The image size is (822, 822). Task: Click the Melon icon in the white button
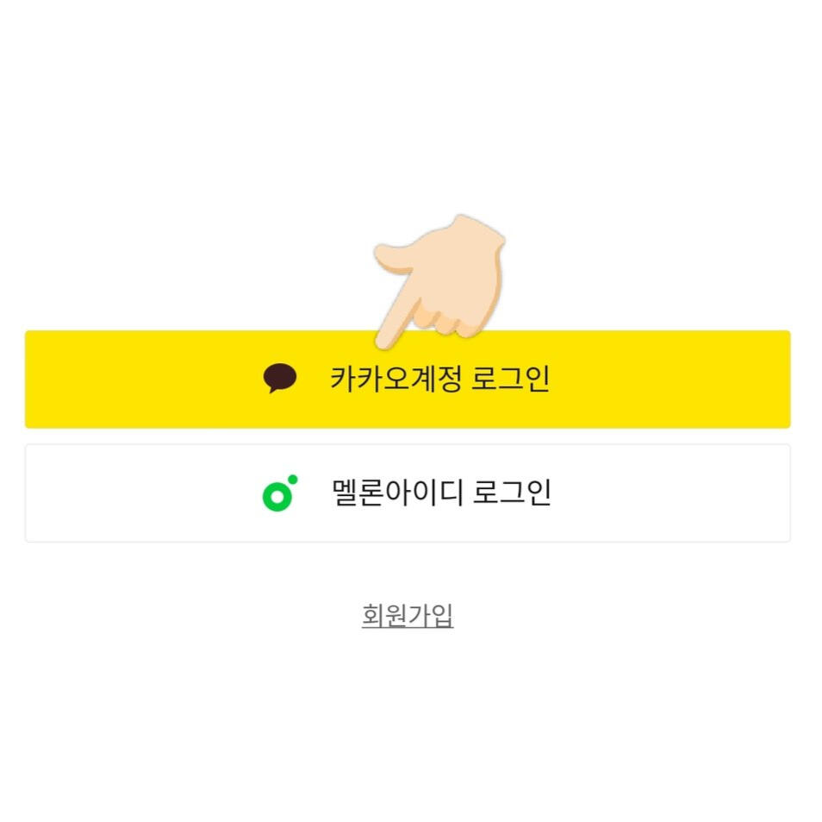[x=279, y=493]
